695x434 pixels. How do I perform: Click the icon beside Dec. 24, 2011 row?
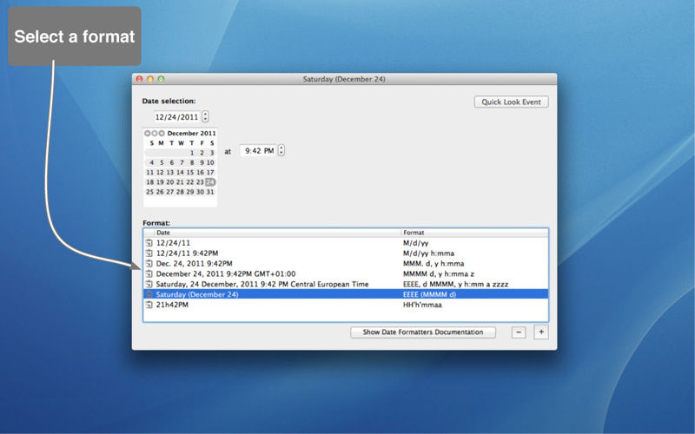pyautogui.click(x=149, y=264)
